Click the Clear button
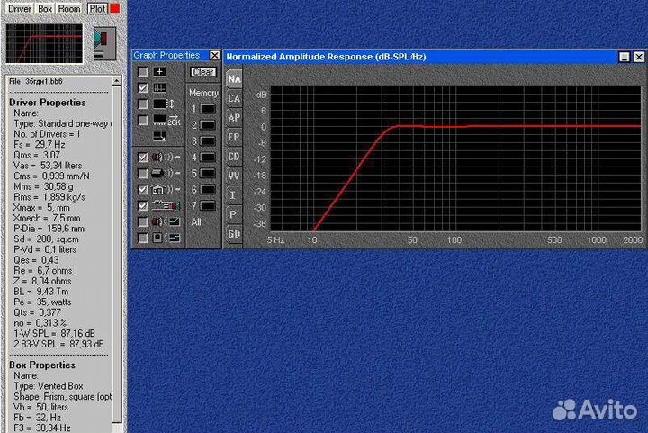The height and width of the screenshot is (433, 648). coord(203,72)
